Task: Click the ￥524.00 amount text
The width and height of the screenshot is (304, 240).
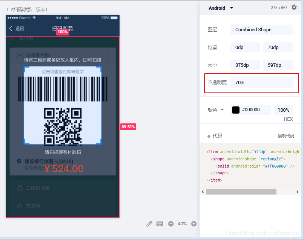Action: (x=64, y=169)
